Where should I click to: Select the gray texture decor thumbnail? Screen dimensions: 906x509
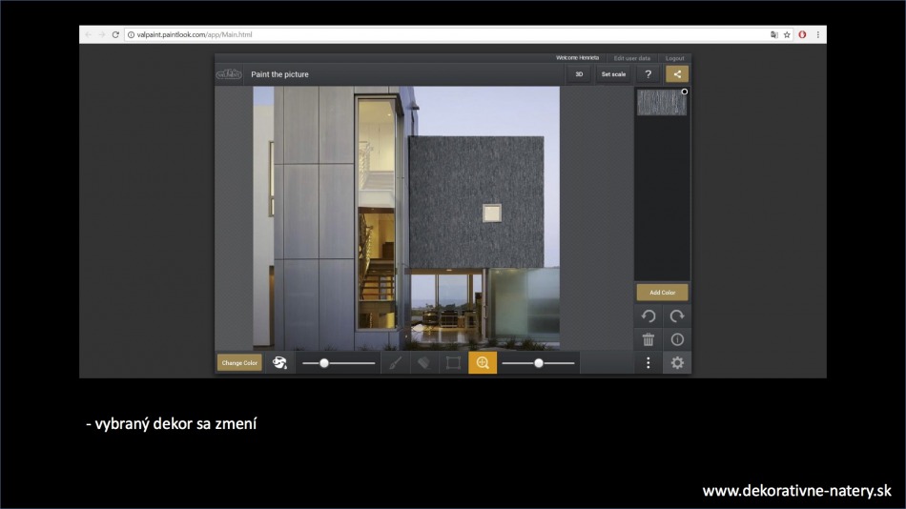661,103
